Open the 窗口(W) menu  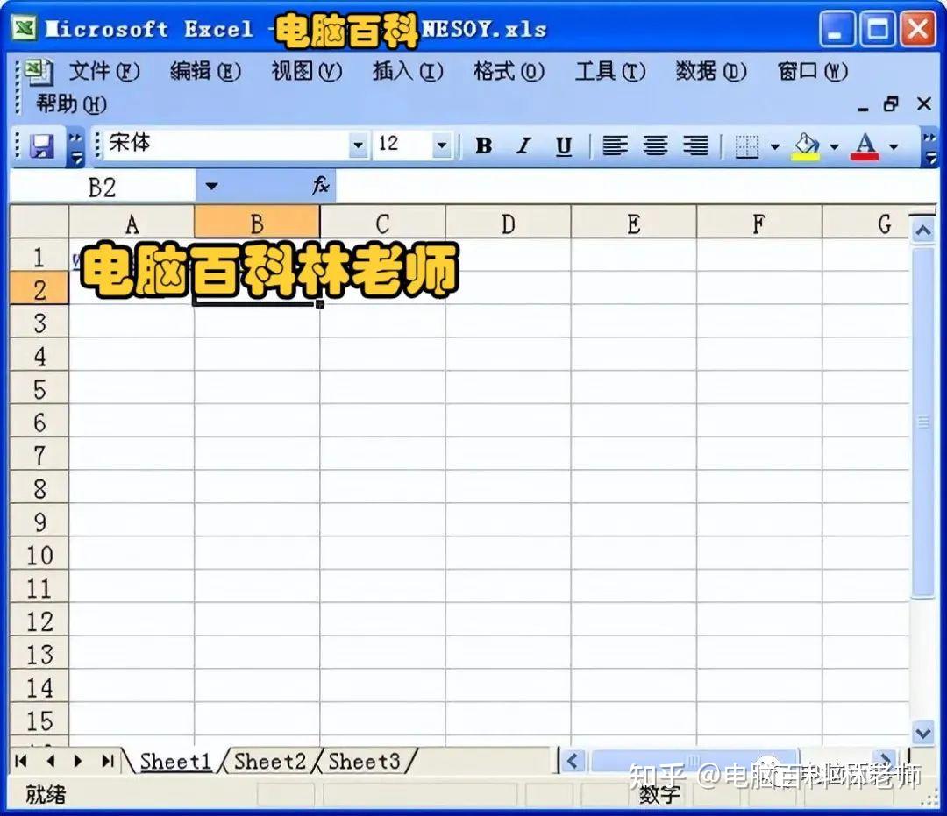[813, 72]
